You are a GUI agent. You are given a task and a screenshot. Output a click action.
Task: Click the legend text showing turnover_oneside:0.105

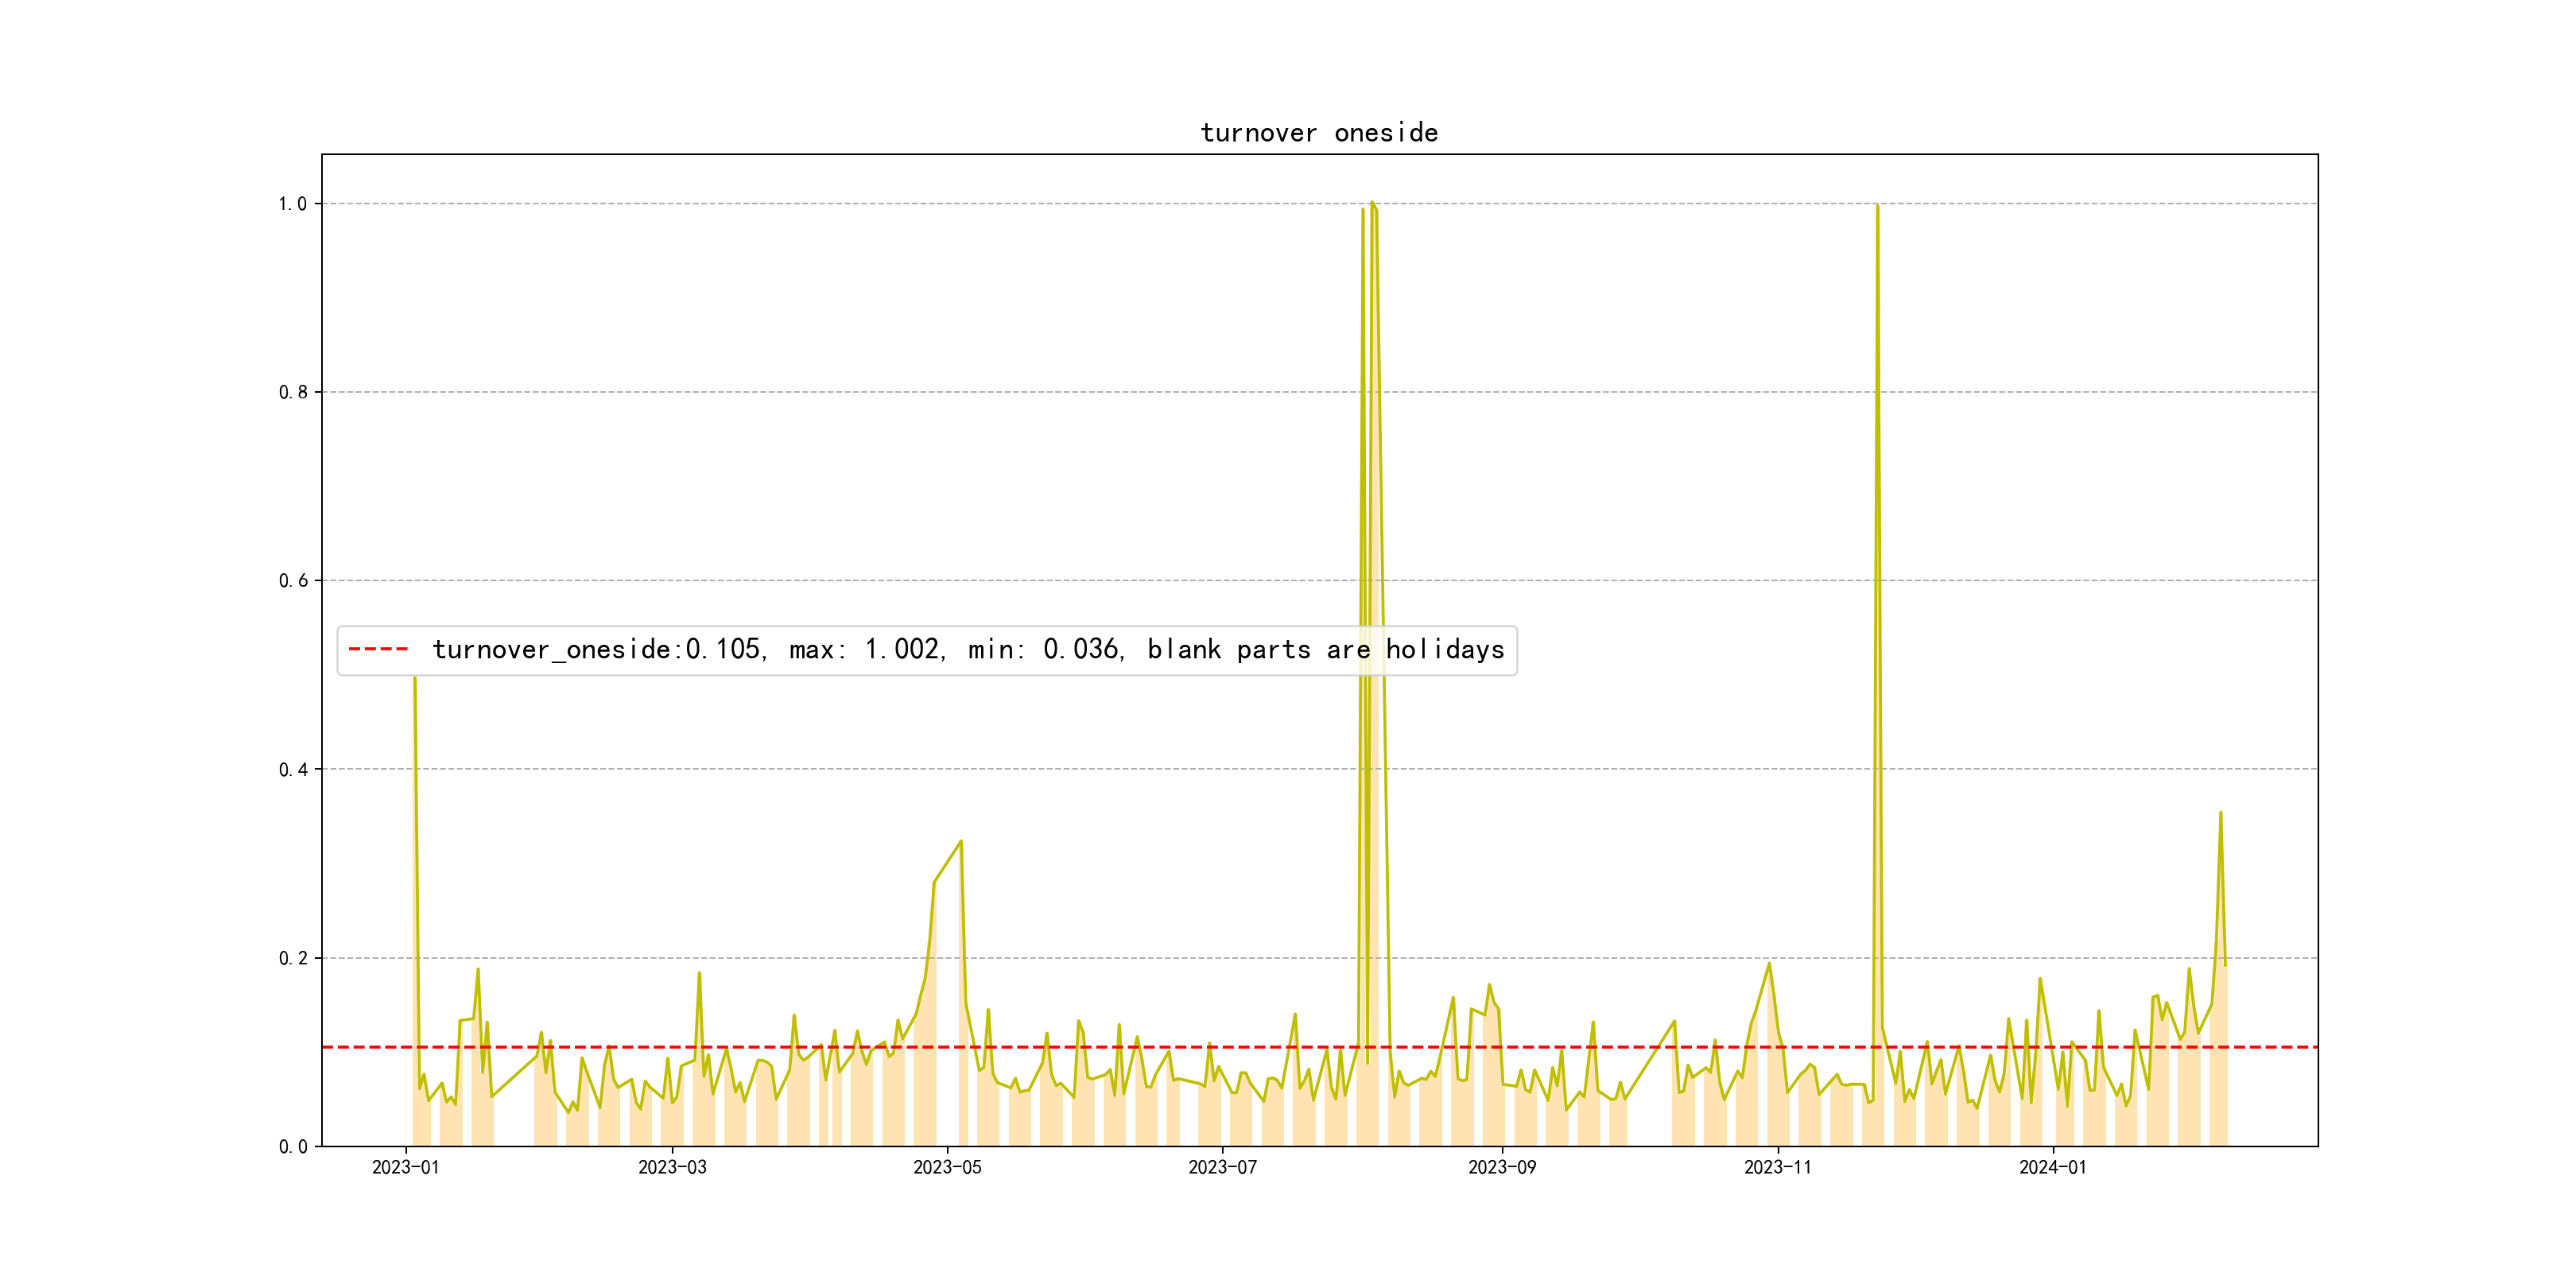coord(596,650)
